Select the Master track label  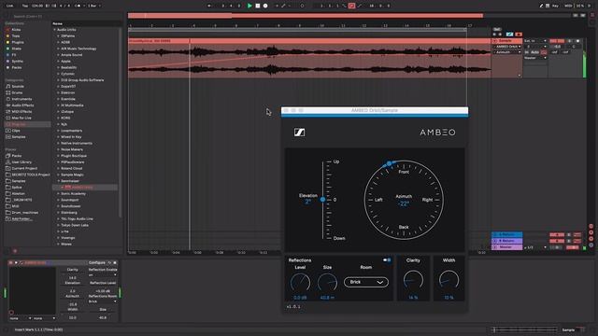point(506,247)
